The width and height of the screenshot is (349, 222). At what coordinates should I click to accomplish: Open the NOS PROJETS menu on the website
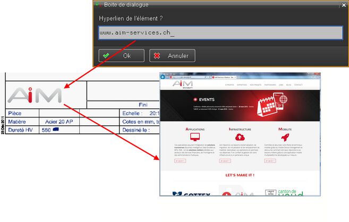(x=256, y=85)
